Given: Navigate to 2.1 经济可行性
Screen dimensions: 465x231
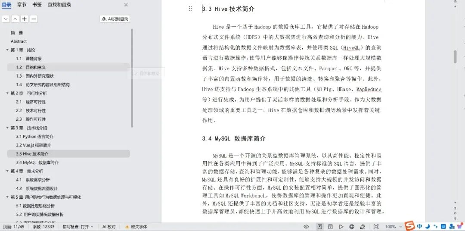Looking at the screenshot, I should tap(31, 102).
